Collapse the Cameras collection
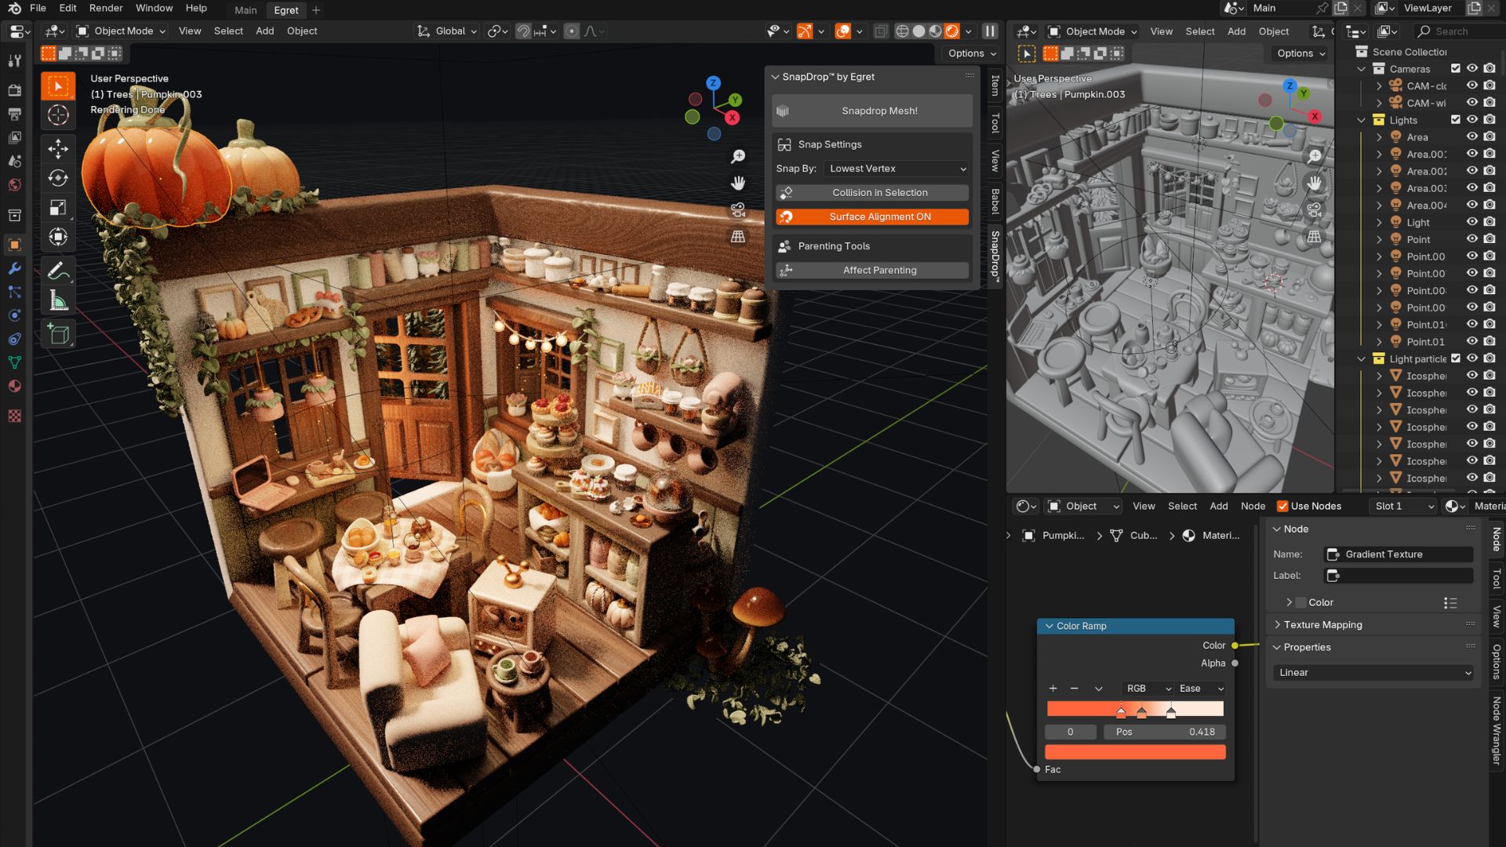 pos(1362,69)
